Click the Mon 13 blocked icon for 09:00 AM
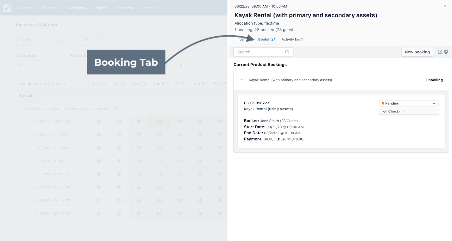Viewport: 452px width, 241px height. pyautogui.click(x=98, y=122)
